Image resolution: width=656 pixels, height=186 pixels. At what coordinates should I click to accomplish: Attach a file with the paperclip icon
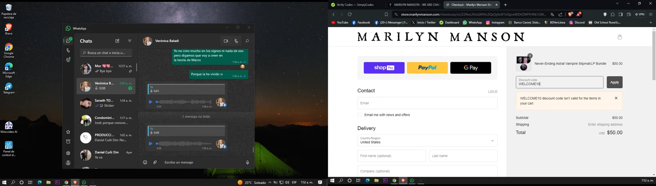[x=155, y=162]
